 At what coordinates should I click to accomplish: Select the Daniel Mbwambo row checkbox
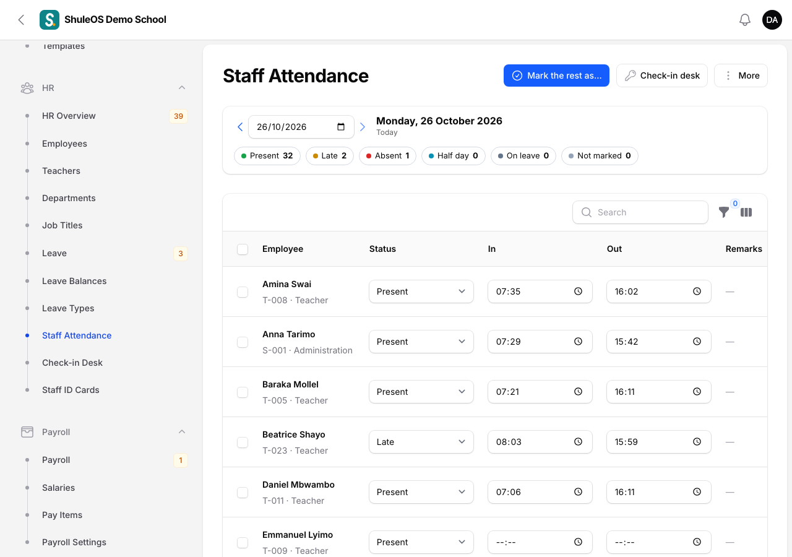click(243, 492)
